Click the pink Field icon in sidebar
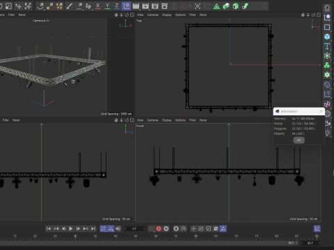 pyautogui.click(x=327, y=104)
